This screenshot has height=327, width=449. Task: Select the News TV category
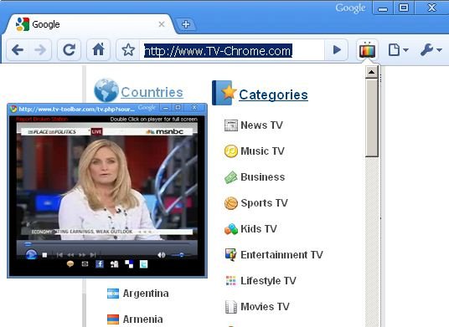261,125
